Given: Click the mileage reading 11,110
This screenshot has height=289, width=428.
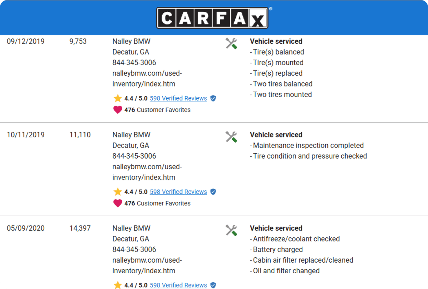Looking at the screenshot, I should pyautogui.click(x=80, y=135).
